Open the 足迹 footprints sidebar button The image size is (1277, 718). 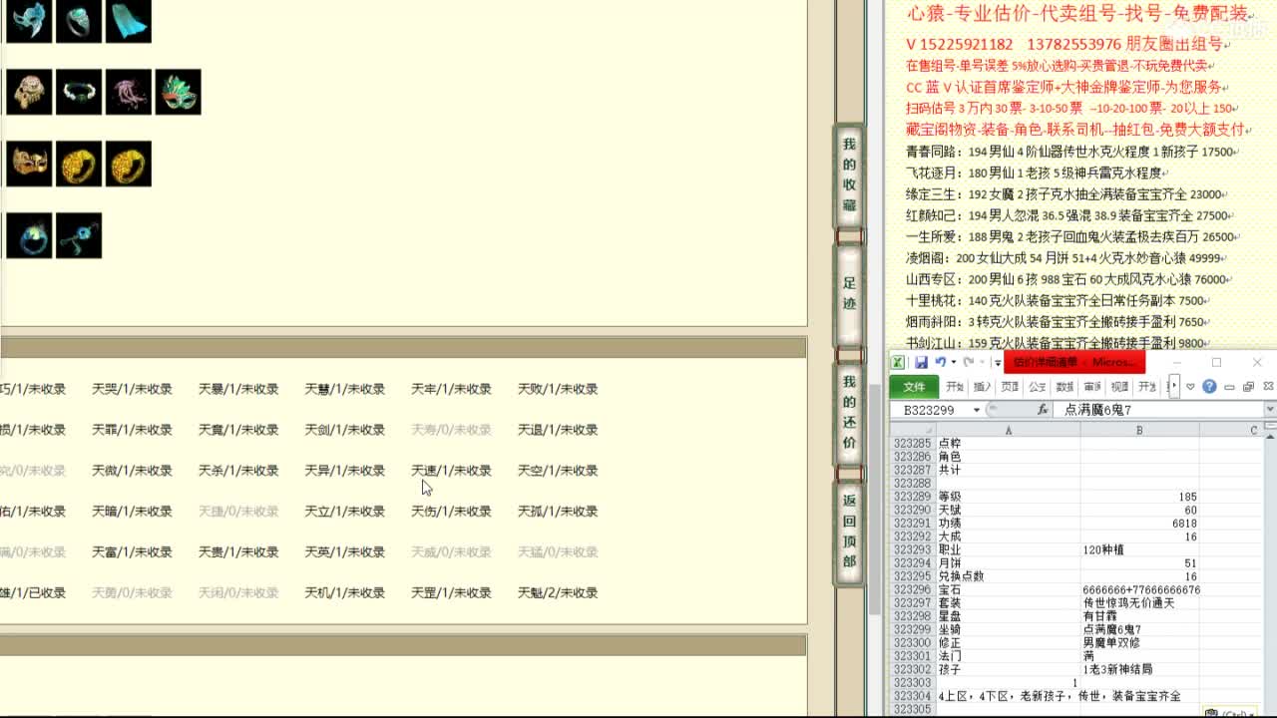(849, 294)
